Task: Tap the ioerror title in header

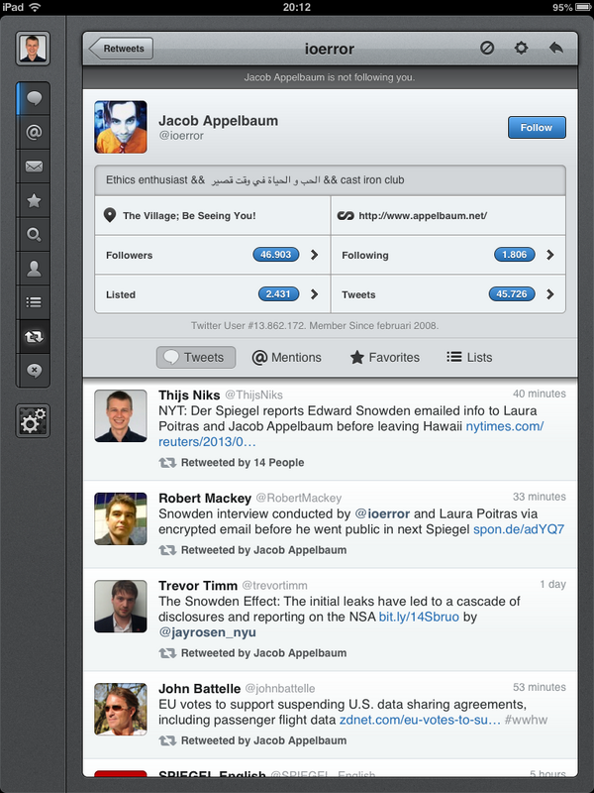Action: [x=330, y=49]
